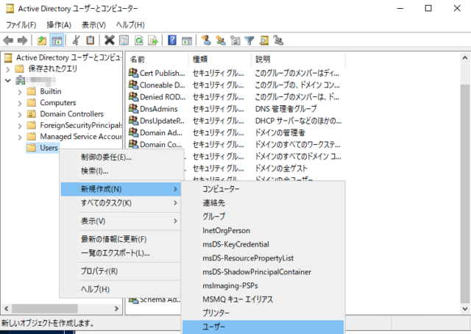471x334 pixels.
Task: Click the add to group toolbar icon
Action: (x=278, y=40)
